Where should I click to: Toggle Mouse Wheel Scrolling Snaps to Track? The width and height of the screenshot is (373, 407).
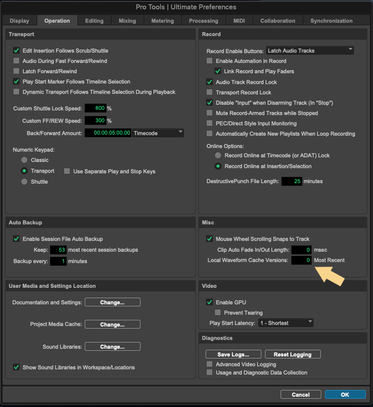210,239
